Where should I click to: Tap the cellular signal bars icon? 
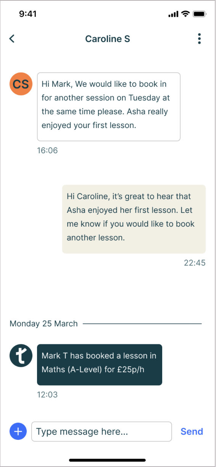173,14
